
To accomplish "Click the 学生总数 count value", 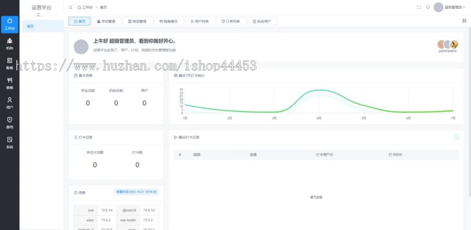I will point(88,103).
